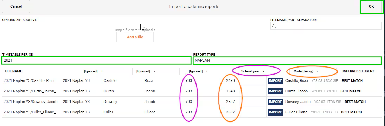The height and width of the screenshot is (126, 385).
Task: Select file name 2021 Naplan Y3/Fuller_Elliane_
Action: pyautogui.click(x=31, y=112)
